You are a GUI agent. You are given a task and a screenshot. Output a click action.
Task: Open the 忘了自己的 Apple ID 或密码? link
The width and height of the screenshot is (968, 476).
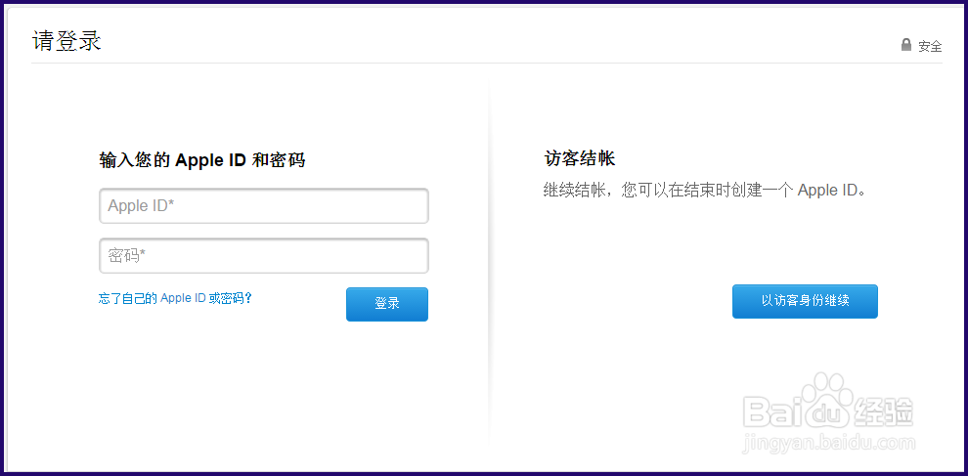click(175, 298)
